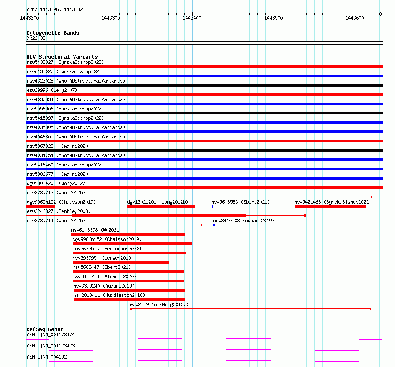Click the black bar for nsv4323028
The width and height of the screenshot is (395, 367).
[204, 85]
